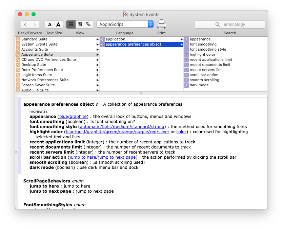Viewport: 283px width, 229px height.
Task: Open the color type link
Action: coord(181,132)
